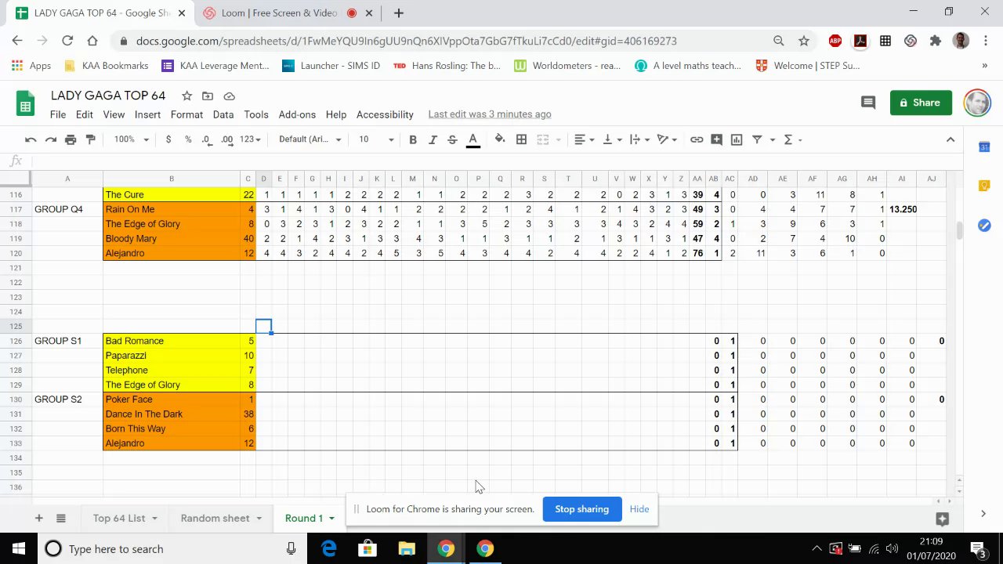This screenshot has width=1003, height=564.
Task: Open comment history icon
Action: tap(867, 103)
